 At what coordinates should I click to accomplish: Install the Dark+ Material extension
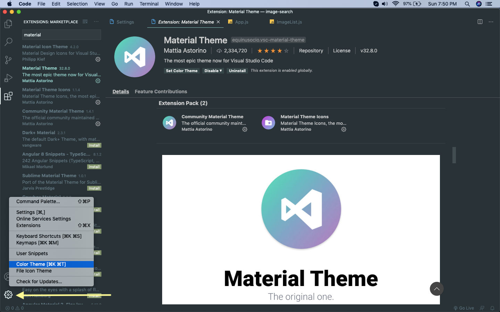(x=94, y=145)
